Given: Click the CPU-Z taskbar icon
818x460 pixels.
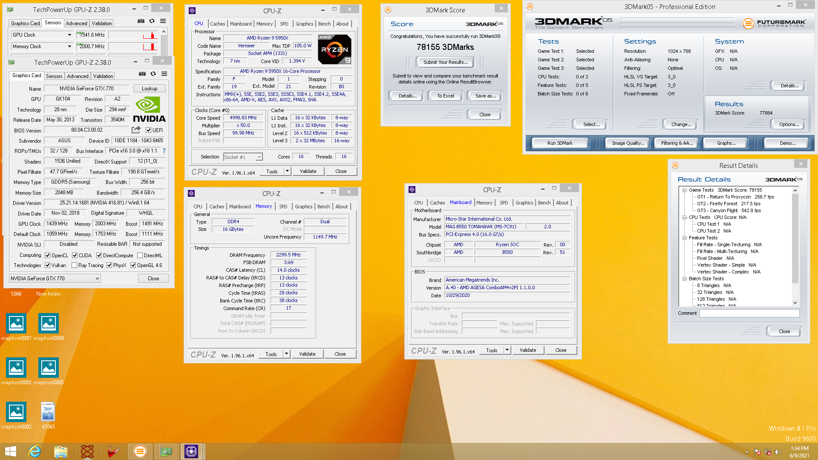Looking at the screenshot, I should (191, 451).
